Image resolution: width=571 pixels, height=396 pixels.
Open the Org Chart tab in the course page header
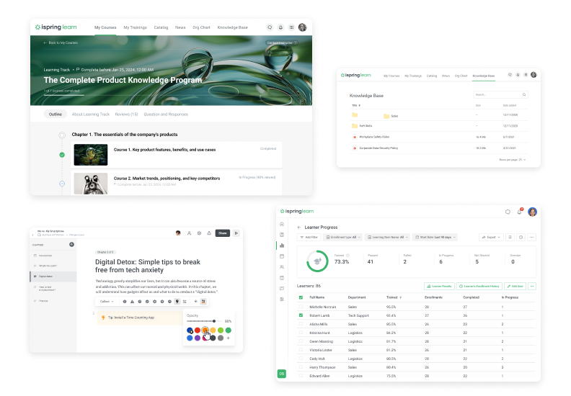click(201, 27)
